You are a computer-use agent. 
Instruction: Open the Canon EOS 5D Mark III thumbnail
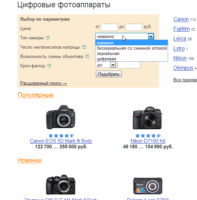[x=61, y=117]
